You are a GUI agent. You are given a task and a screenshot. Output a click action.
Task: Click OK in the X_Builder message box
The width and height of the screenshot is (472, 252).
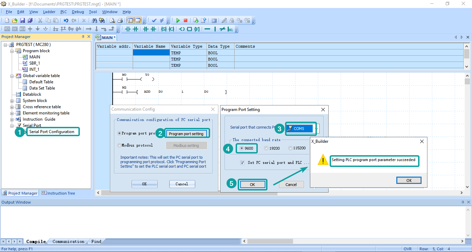tap(409, 180)
